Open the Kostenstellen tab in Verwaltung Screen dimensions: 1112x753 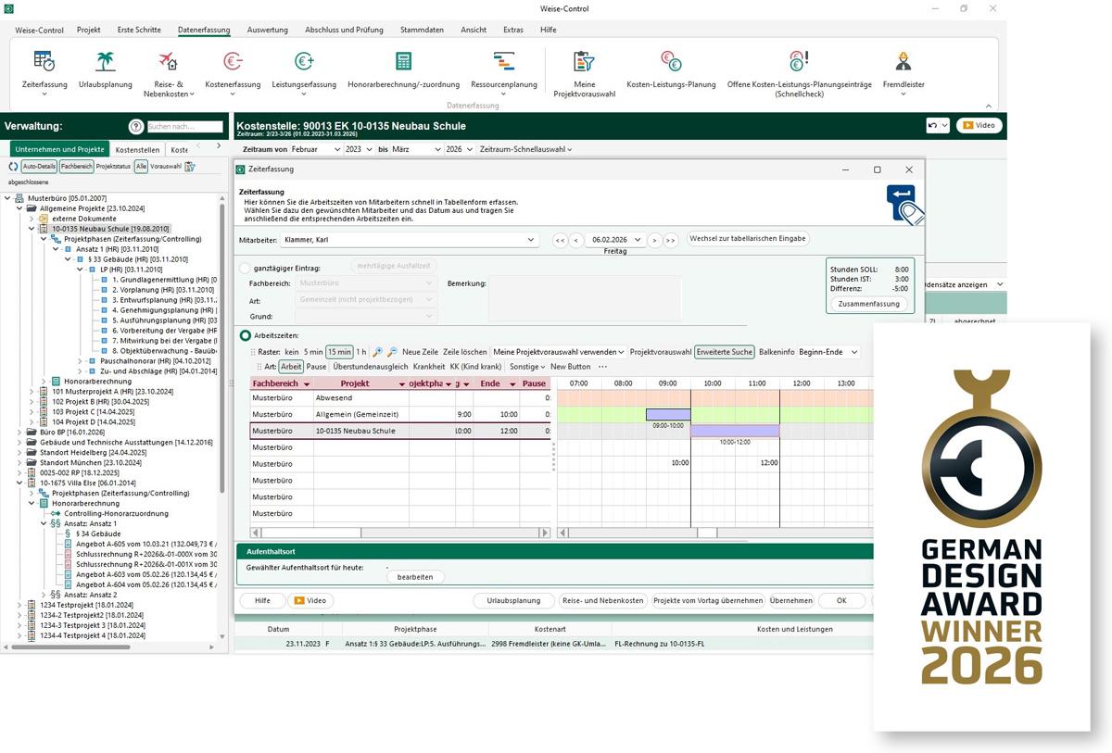point(137,149)
